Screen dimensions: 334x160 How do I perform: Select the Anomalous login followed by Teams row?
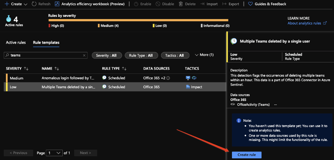coord(115,78)
